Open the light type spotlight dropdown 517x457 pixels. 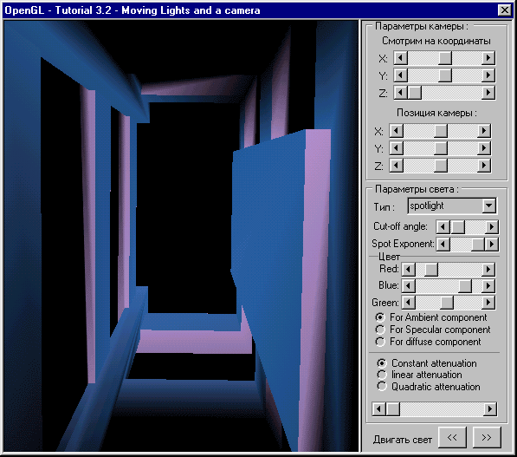click(x=488, y=206)
